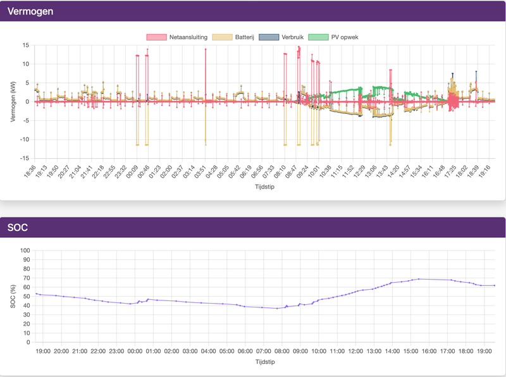The image size is (506, 377).
Task: Click the Vermogen panel header
Action: point(253,11)
